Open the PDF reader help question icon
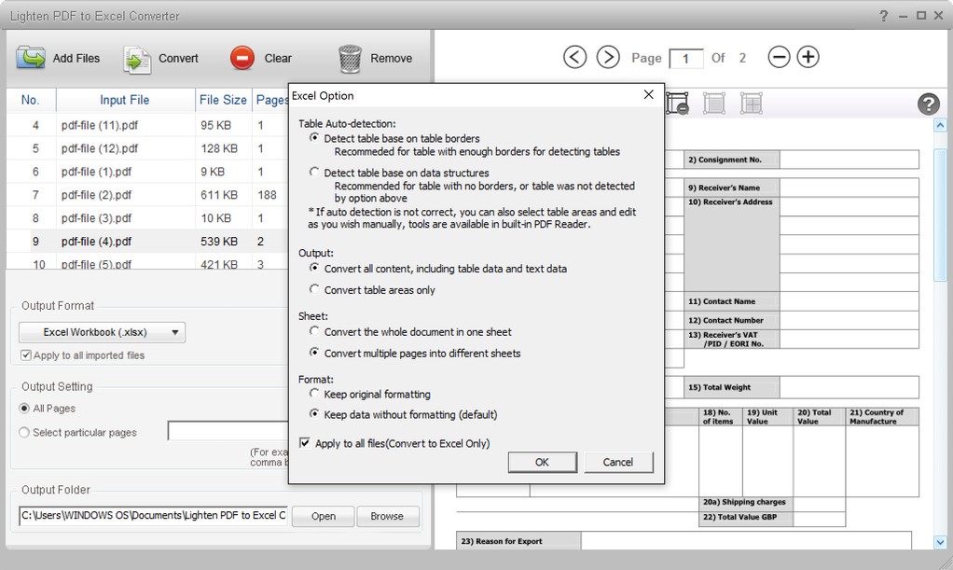The image size is (953, 570). [928, 104]
